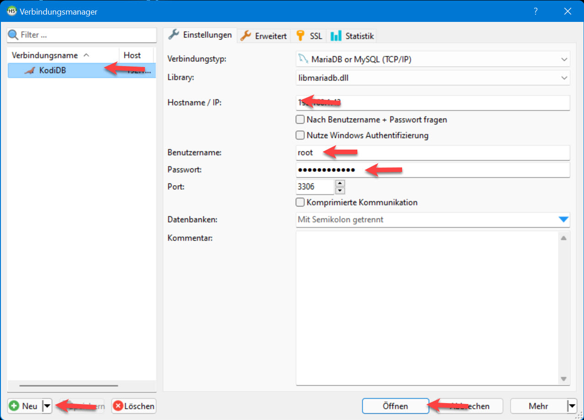Open the Mehr button dropdown arrow
Image resolution: width=584 pixels, height=420 pixels.
571,406
